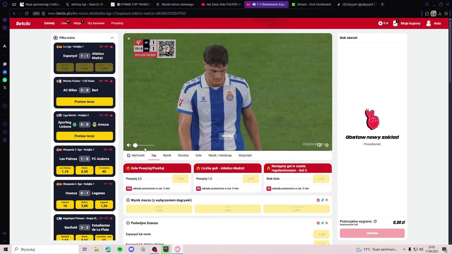Viewport: 452px width, 254px height.
Task: Open Twitch in the Opera sidebar
Action: point(5,64)
